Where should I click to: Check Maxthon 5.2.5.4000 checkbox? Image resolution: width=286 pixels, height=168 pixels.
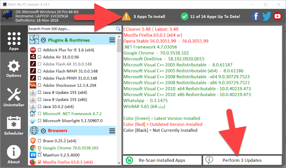pyautogui.click(x=39, y=155)
